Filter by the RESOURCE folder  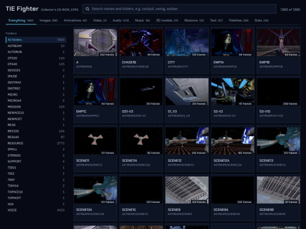coord(36,143)
